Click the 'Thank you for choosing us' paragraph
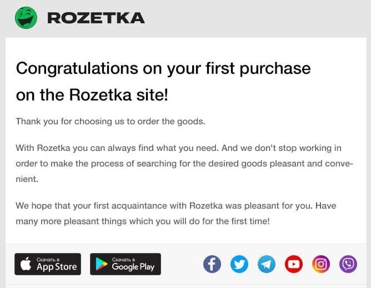Viewport: 371px width, 288px height. click(x=111, y=122)
